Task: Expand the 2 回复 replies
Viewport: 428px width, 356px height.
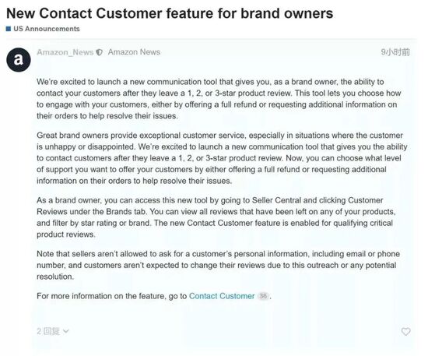Action: coord(53,331)
